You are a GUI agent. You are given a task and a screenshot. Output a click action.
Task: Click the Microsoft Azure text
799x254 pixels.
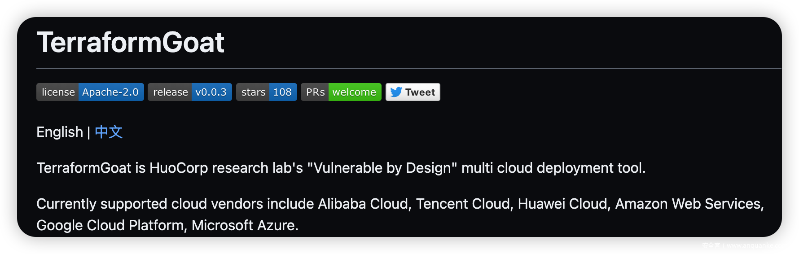[244, 225]
